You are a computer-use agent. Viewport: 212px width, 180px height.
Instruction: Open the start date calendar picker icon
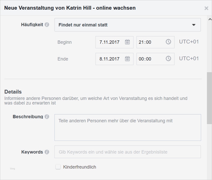point(127,42)
